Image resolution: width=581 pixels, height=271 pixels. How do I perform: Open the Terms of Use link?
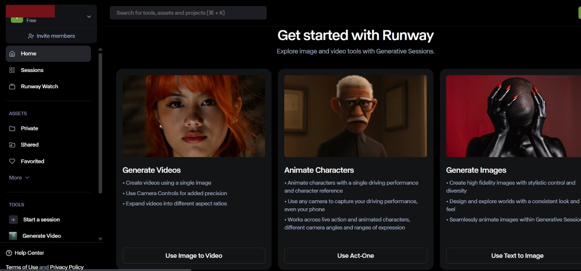(x=22, y=267)
